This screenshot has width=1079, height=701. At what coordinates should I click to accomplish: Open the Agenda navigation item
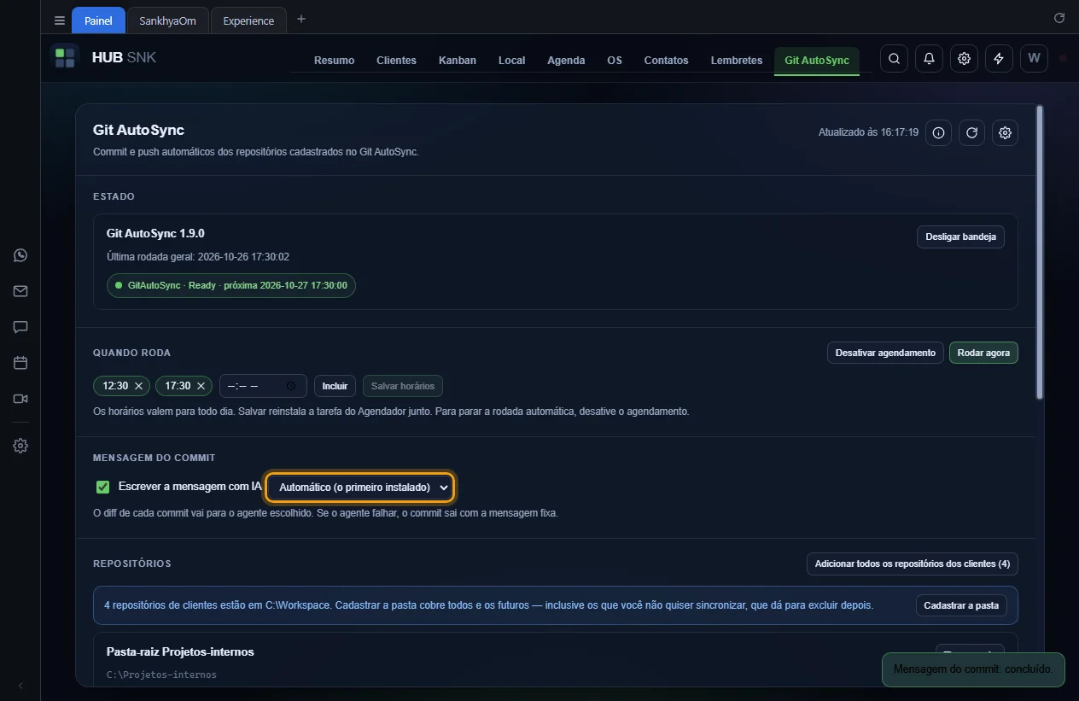tap(566, 61)
